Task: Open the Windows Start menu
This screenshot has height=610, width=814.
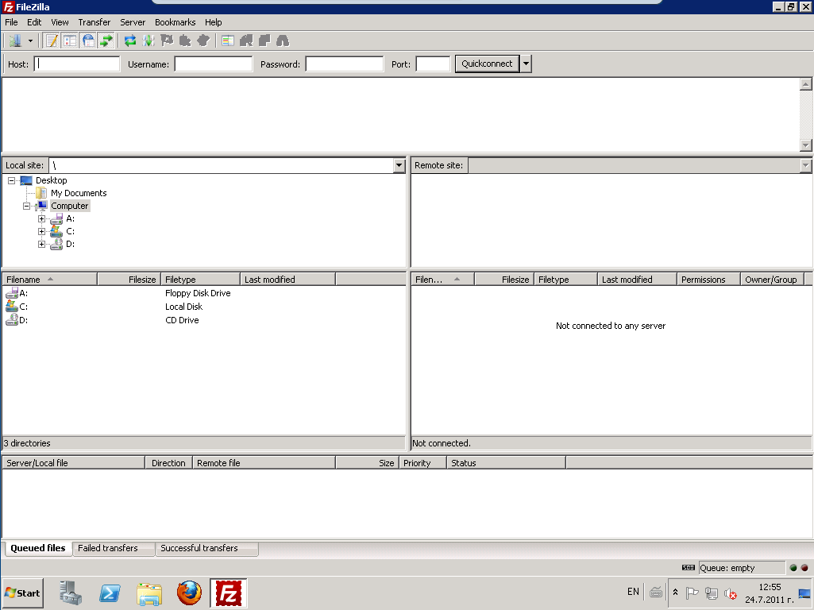Action: (22, 593)
